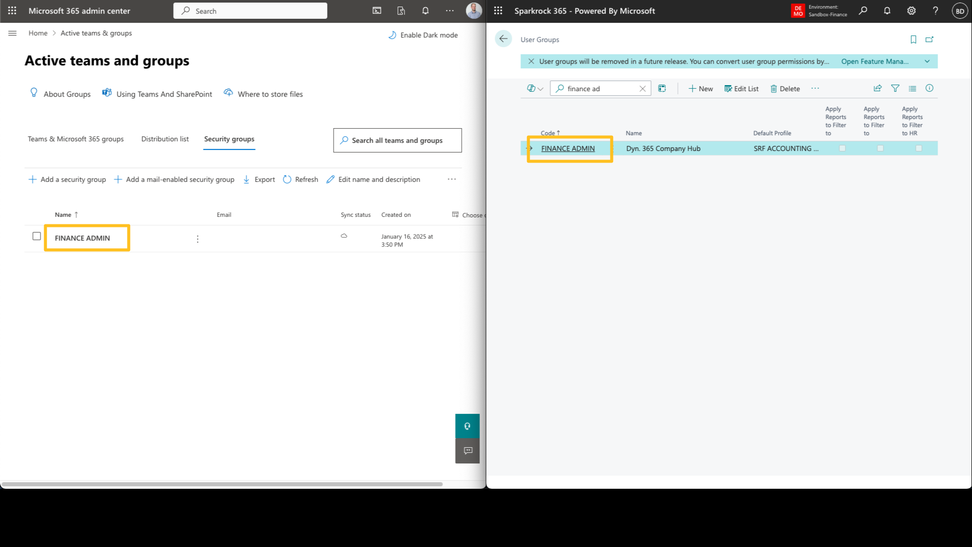Toggle Apply Reports to Filter to HR checkbox

click(918, 148)
